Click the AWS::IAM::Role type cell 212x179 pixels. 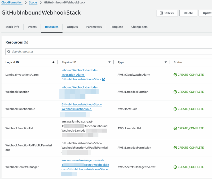[127, 109]
